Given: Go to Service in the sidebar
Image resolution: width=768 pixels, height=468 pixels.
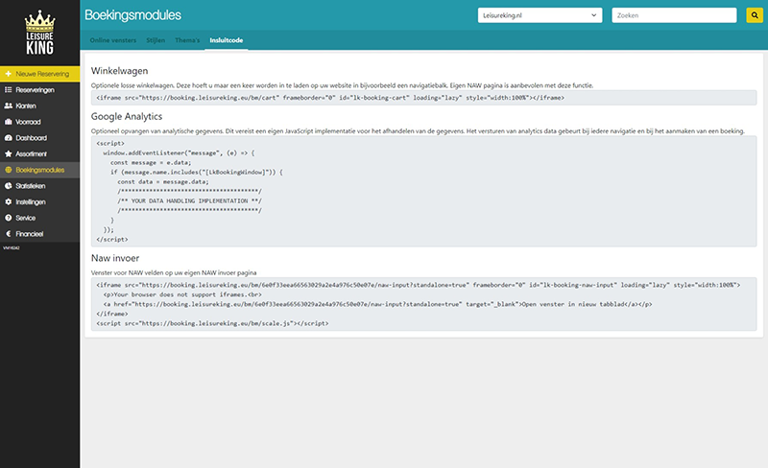Looking at the screenshot, I should 39,218.
